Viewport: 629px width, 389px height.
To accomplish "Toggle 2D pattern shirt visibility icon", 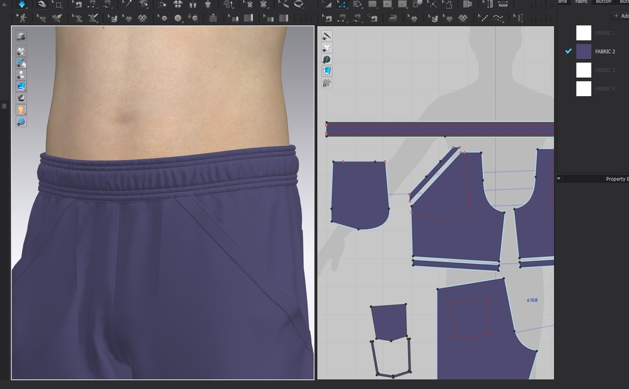I will [x=327, y=48].
